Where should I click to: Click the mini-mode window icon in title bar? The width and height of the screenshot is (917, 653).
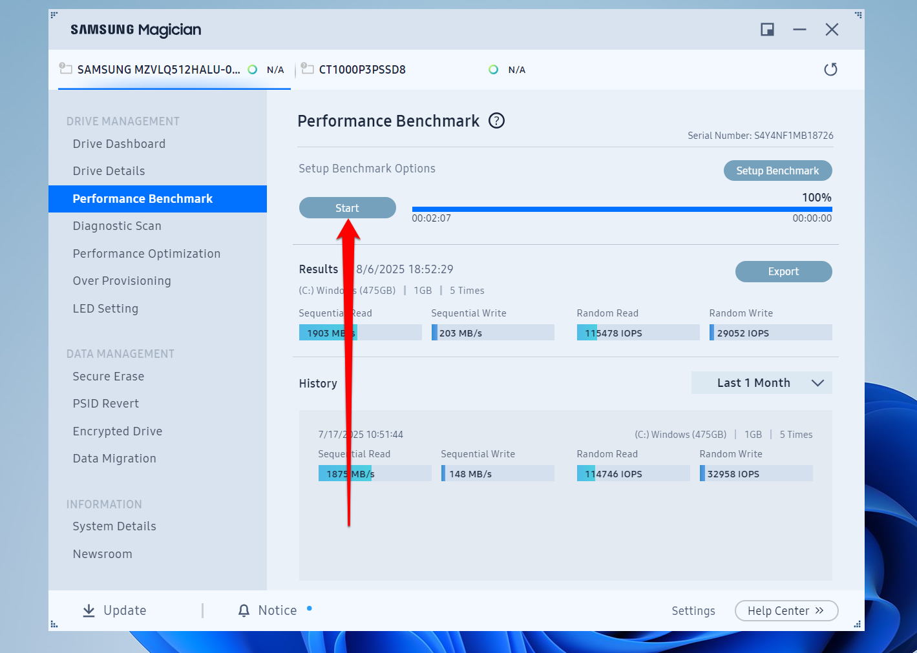coord(767,30)
